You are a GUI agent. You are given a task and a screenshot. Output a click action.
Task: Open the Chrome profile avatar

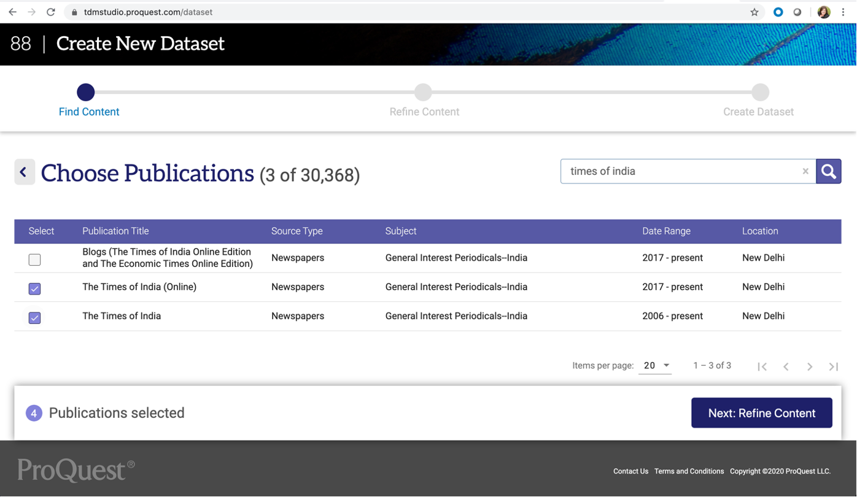click(x=824, y=12)
